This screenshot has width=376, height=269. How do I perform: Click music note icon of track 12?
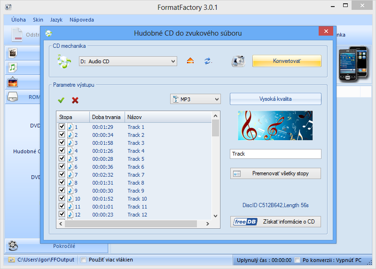pyautogui.click(x=70, y=214)
